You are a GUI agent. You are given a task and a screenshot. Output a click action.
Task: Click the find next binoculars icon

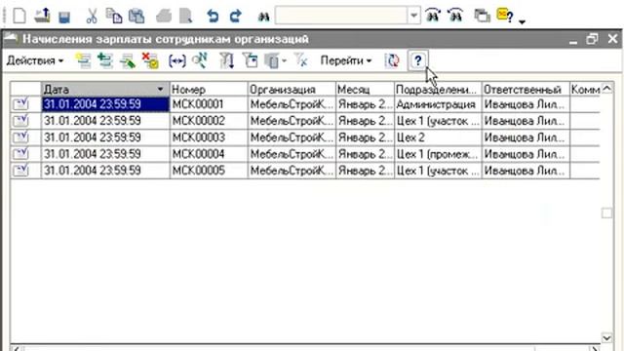click(433, 16)
